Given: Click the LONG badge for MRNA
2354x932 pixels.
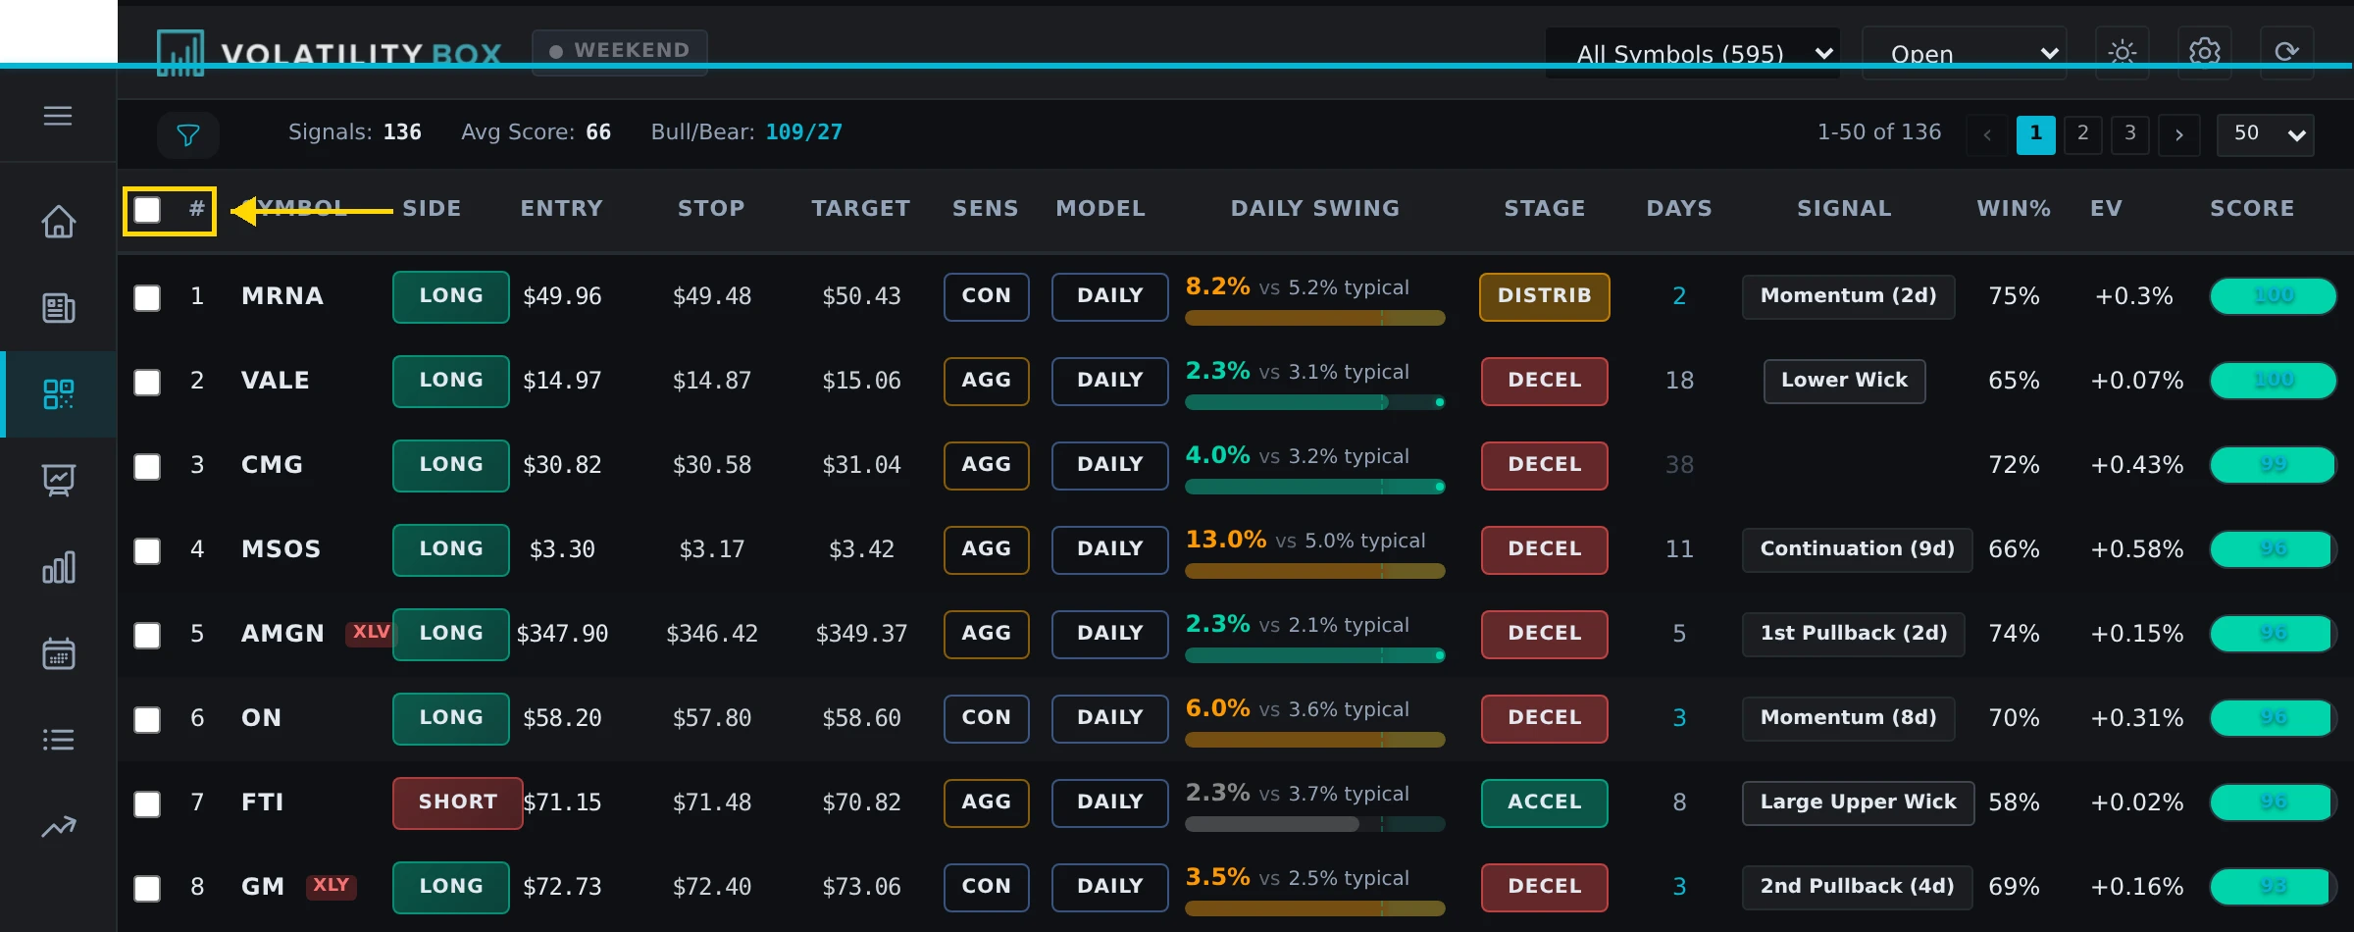Looking at the screenshot, I should [451, 296].
